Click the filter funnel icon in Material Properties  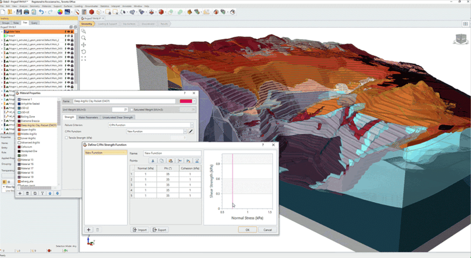[42, 193]
